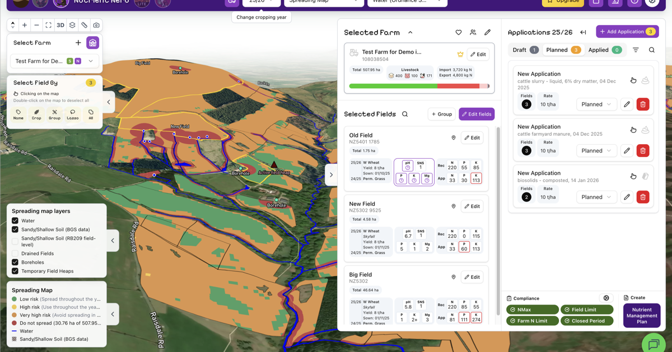
Task: Open the Water (Ordnance S... layer dropdown
Action: 407,2
